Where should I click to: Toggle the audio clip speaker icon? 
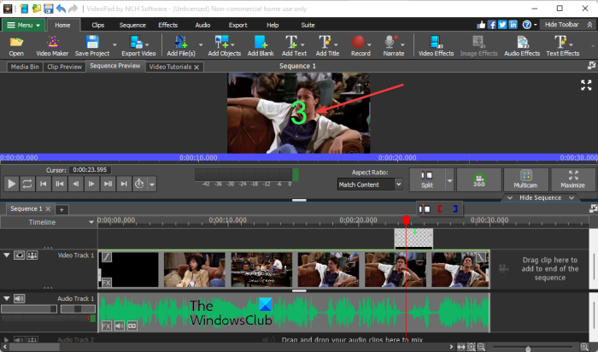click(120, 326)
